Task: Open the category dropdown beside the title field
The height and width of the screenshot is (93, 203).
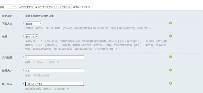Action: [8, 7]
